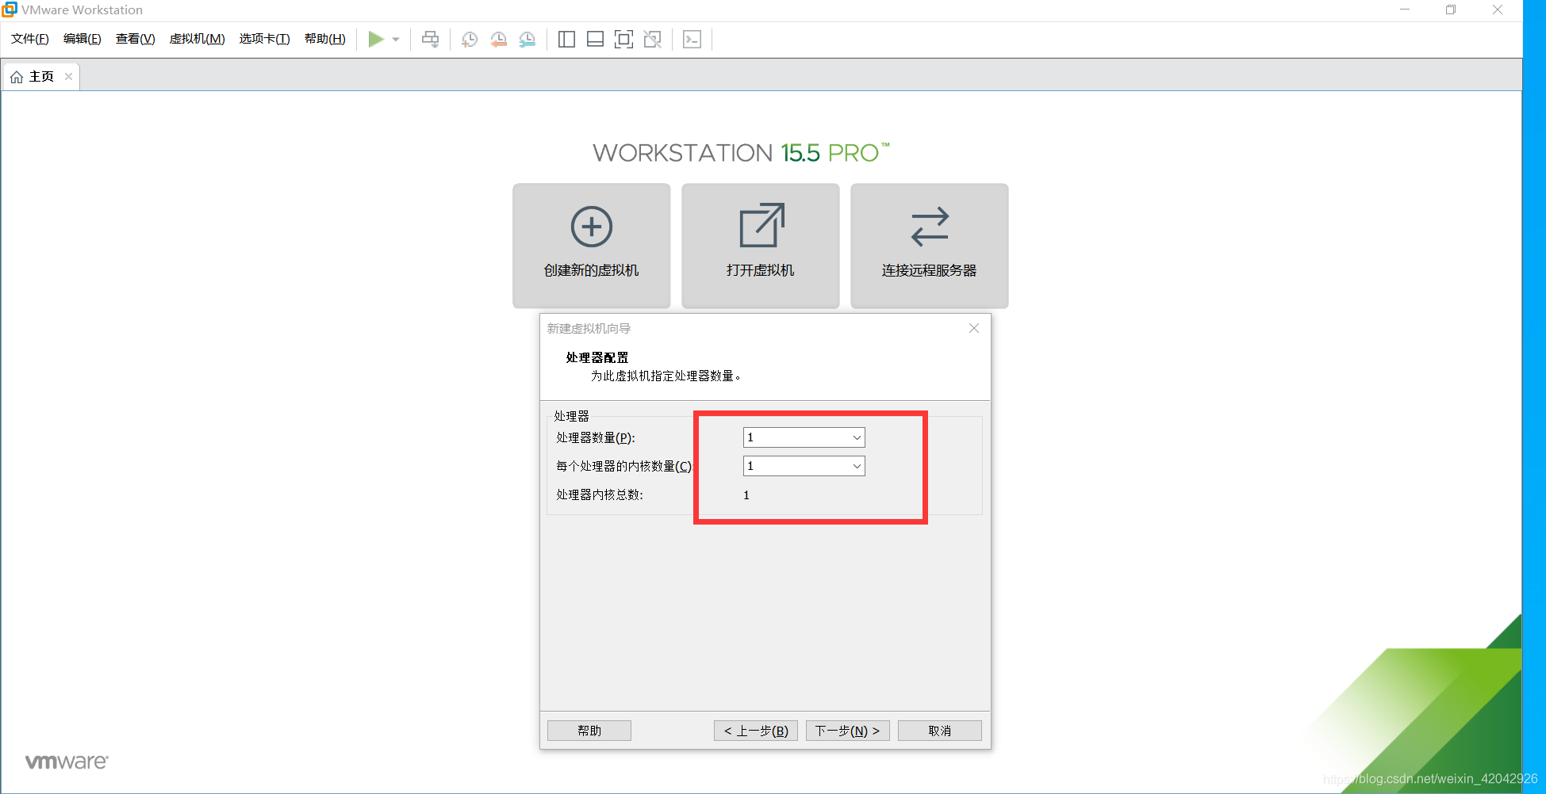
Task: Toggle the library sidebar view icon
Action: [x=566, y=39]
